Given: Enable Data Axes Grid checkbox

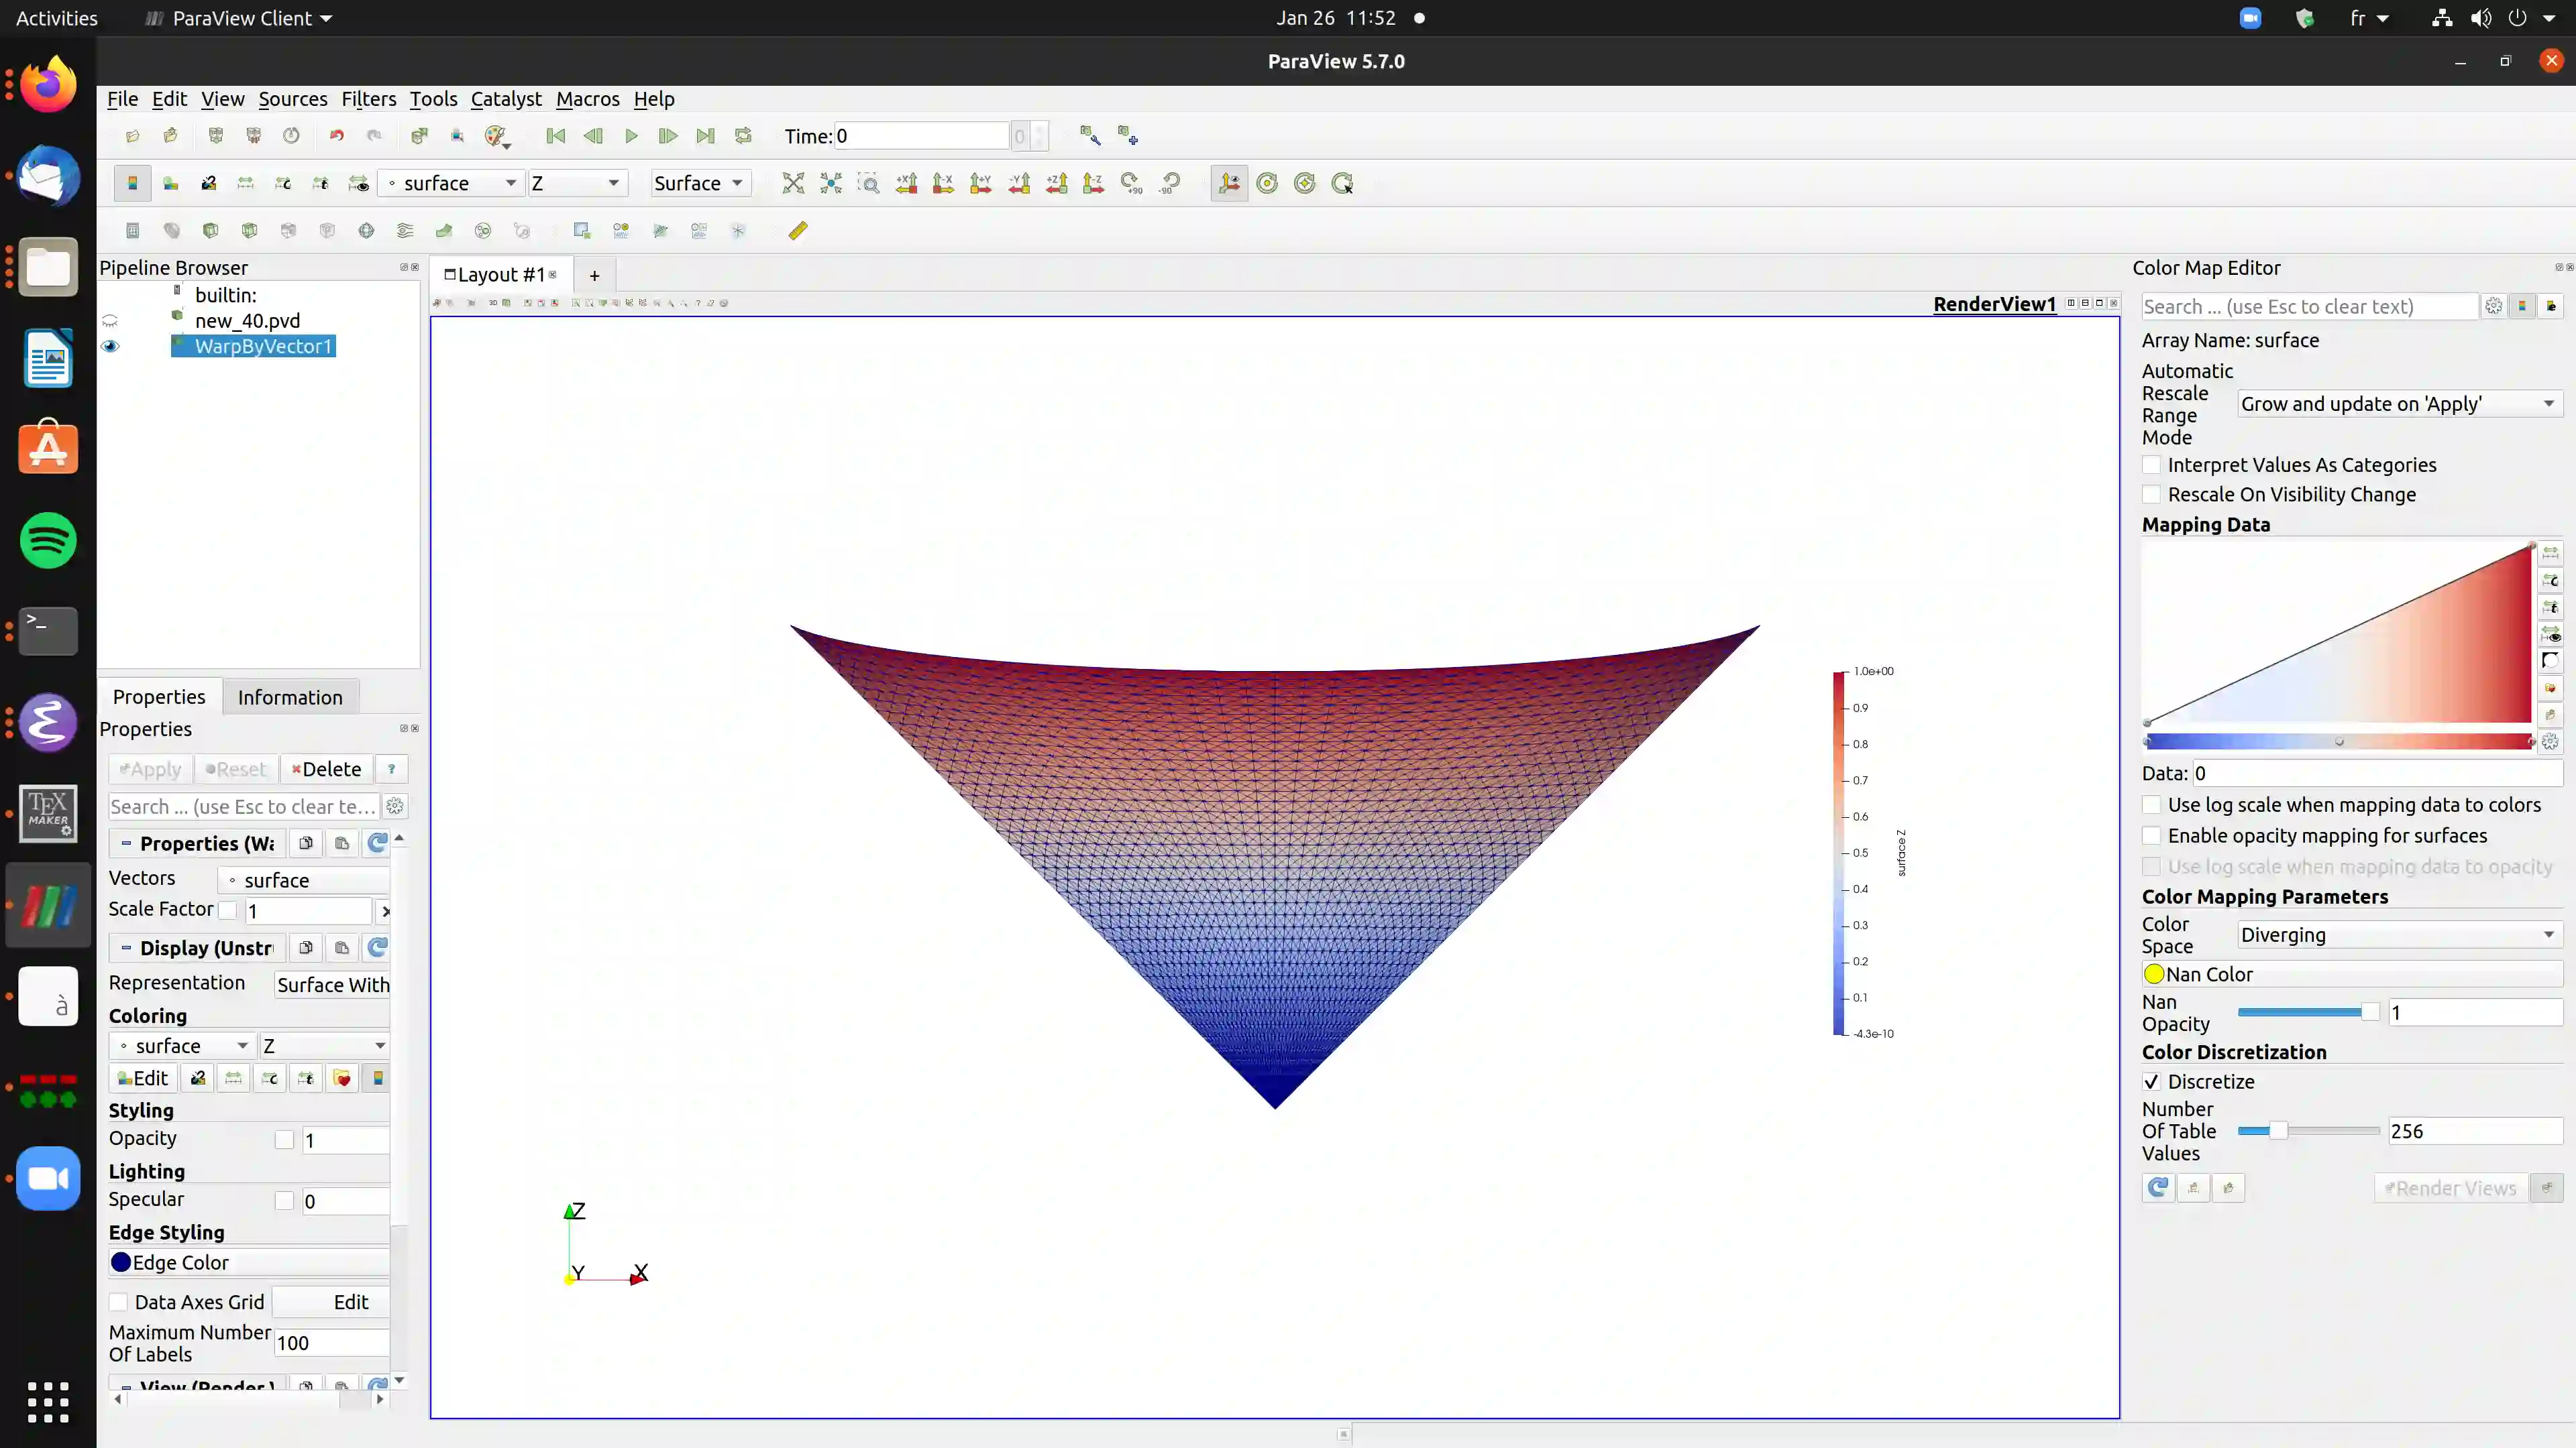Looking at the screenshot, I should [119, 1301].
